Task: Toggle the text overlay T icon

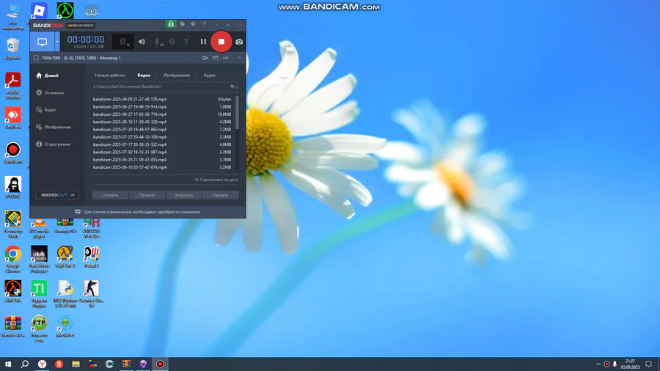Action: pyautogui.click(x=186, y=42)
